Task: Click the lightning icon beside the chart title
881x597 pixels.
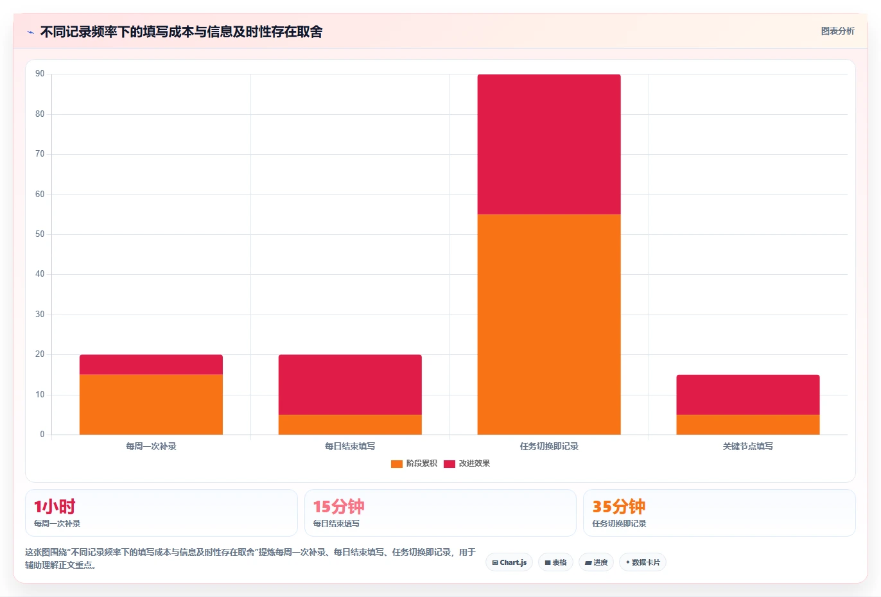Action: click(x=30, y=32)
